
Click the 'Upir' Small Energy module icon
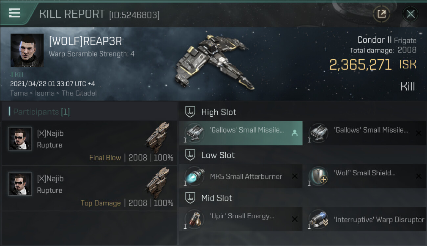tap(194, 219)
